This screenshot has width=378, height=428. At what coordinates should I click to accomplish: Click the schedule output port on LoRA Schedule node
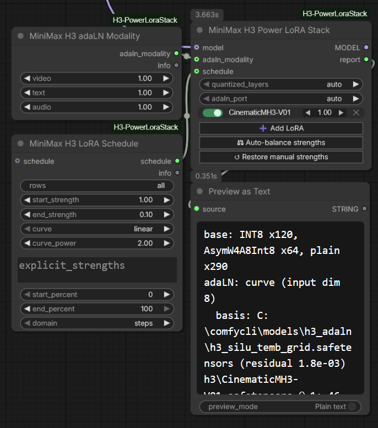tap(177, 161)
